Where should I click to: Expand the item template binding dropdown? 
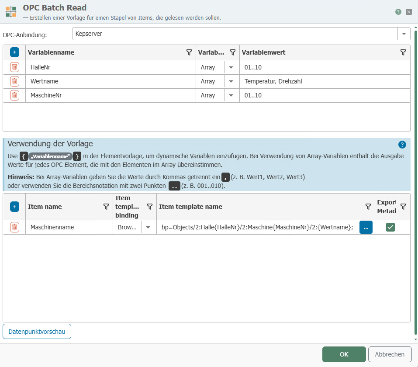(x=149, y=227)
